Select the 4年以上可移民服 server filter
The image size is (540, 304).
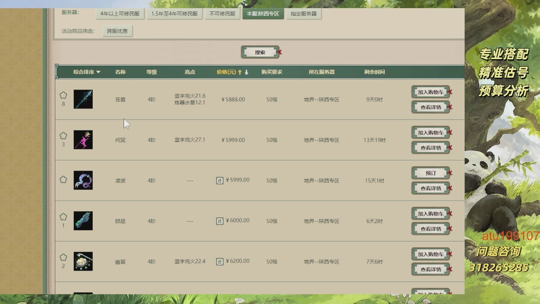point(120,14)
